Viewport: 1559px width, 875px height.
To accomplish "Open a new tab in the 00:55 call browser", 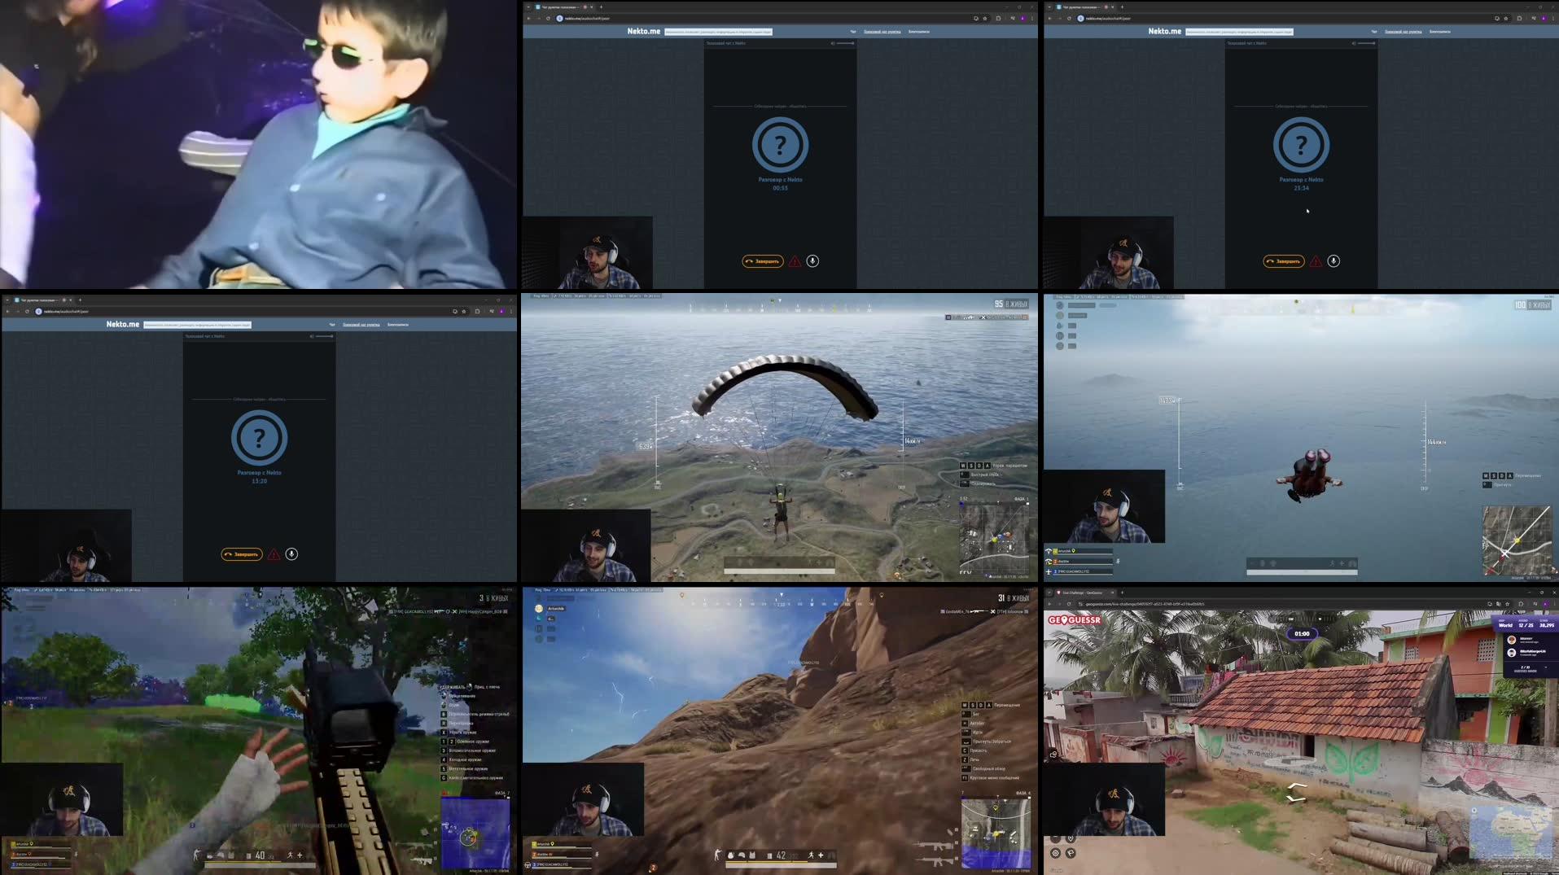I will click(601, 7).
